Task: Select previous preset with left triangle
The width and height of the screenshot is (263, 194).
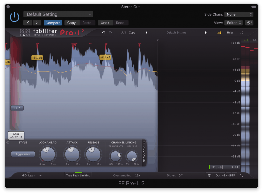Action: 146,33
